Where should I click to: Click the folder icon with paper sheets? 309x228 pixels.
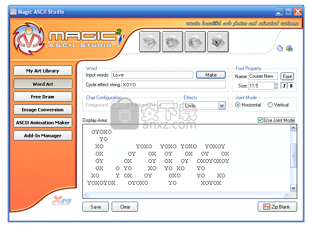pos(195,42)
